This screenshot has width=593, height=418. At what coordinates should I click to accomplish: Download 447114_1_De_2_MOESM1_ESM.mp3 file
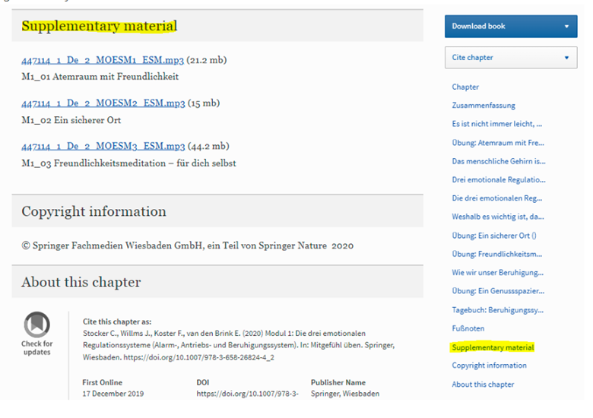(103, 60)
